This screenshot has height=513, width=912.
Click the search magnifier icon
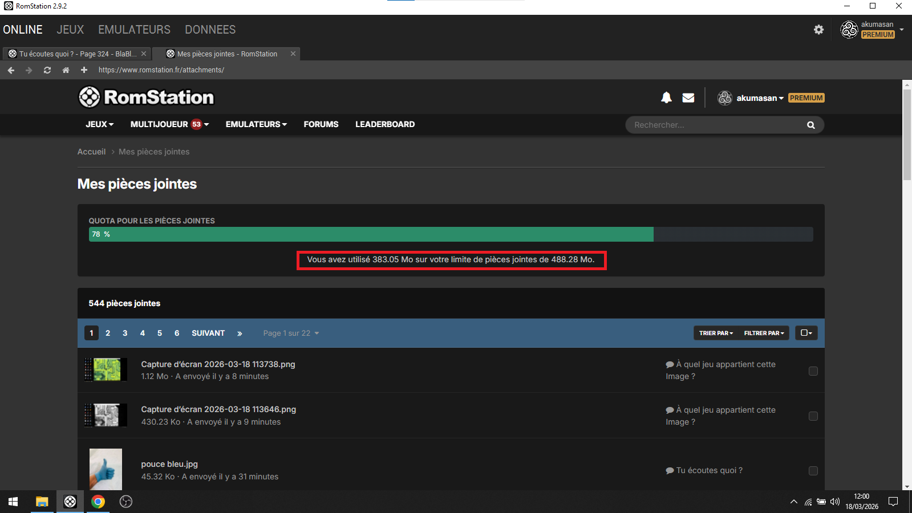coord(810,125)
